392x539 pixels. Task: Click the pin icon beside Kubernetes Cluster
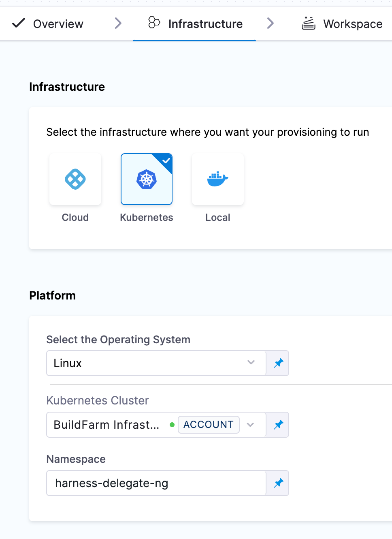(278, 425)
